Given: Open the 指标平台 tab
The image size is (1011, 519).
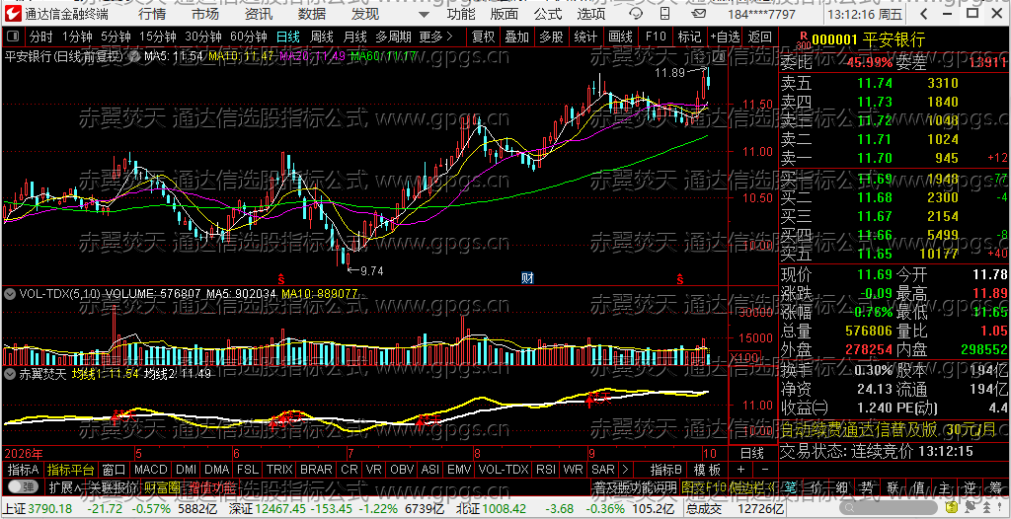Looking at the screenshot, I should click(70, 470).
